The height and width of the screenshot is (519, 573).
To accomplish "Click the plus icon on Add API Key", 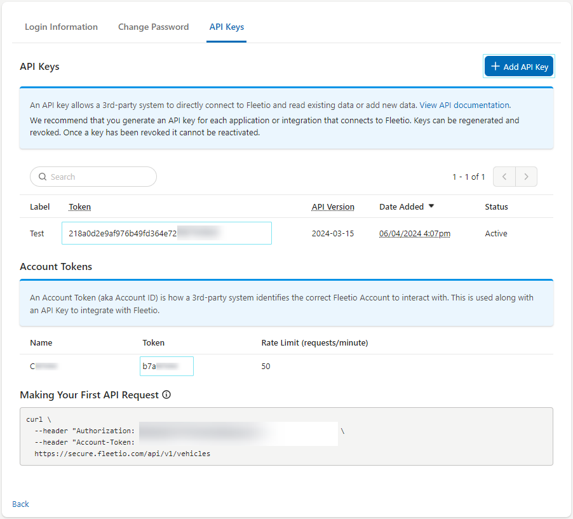I will [x=495, y=67].
